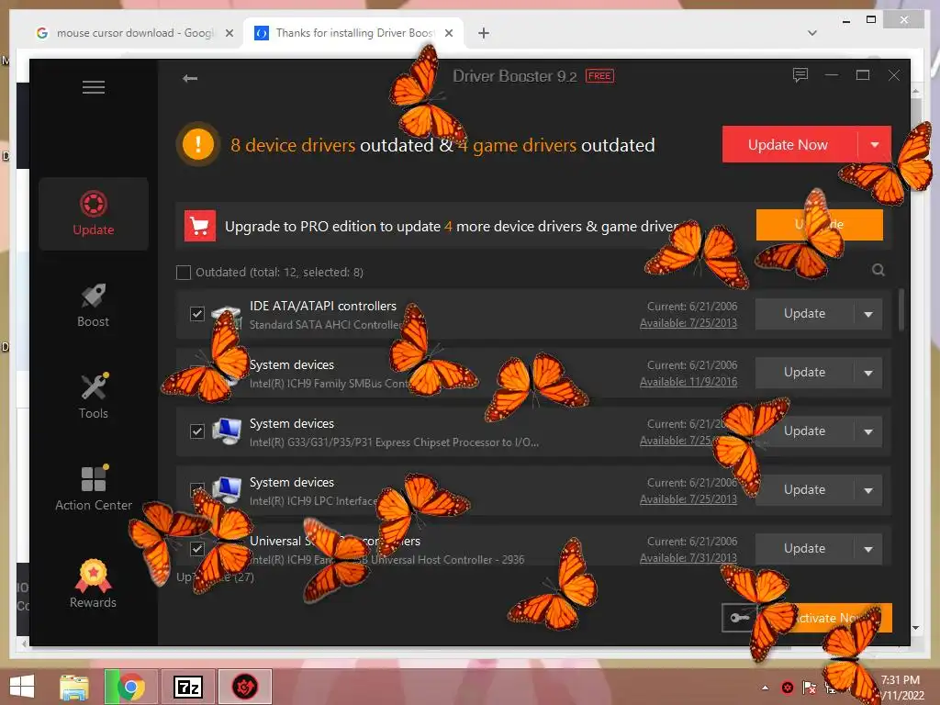Open 7-Zip from the taskbar
The width and height of the screenshot is (940, 705).
tap(187, 687)
